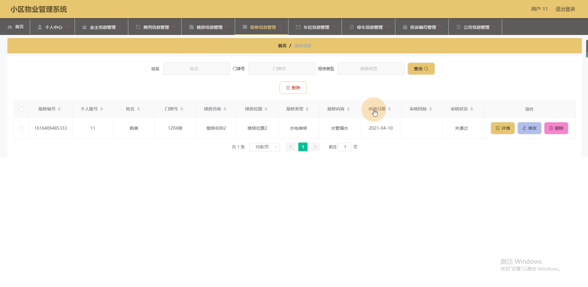Expand the 车位信息管理 menu chevron

coord(334,27)
